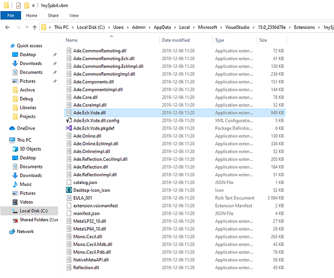The height and width of the screenshot is (278, 334).
Task: Expand chevron after 'Local' in breadcrumb
Action: (194, 27)
